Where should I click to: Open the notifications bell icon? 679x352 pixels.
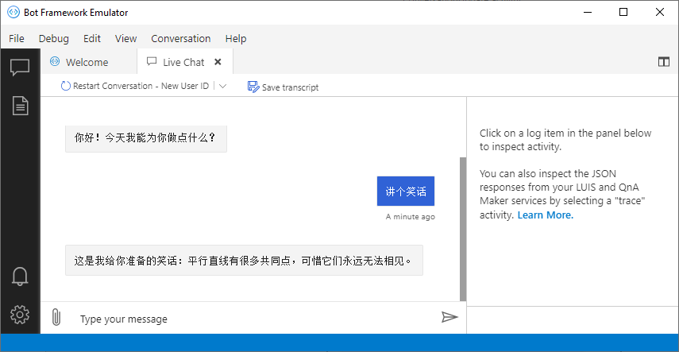click(x=20, y=276)
